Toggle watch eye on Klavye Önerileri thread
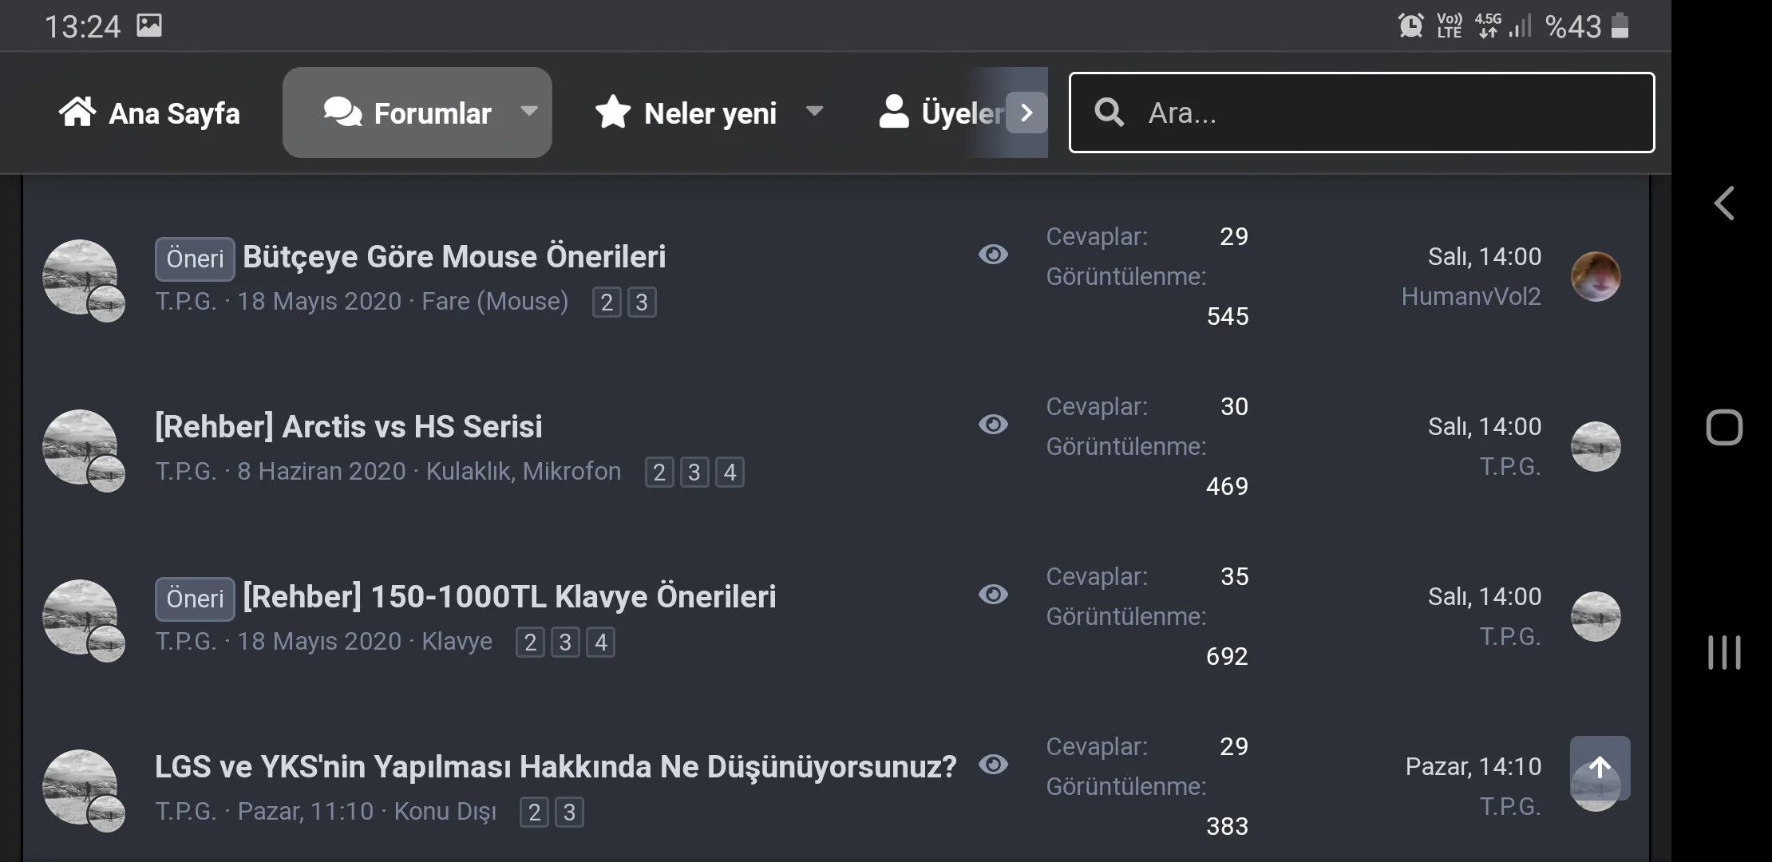The height and width of the screenshot is (862, 1772). 993,595
